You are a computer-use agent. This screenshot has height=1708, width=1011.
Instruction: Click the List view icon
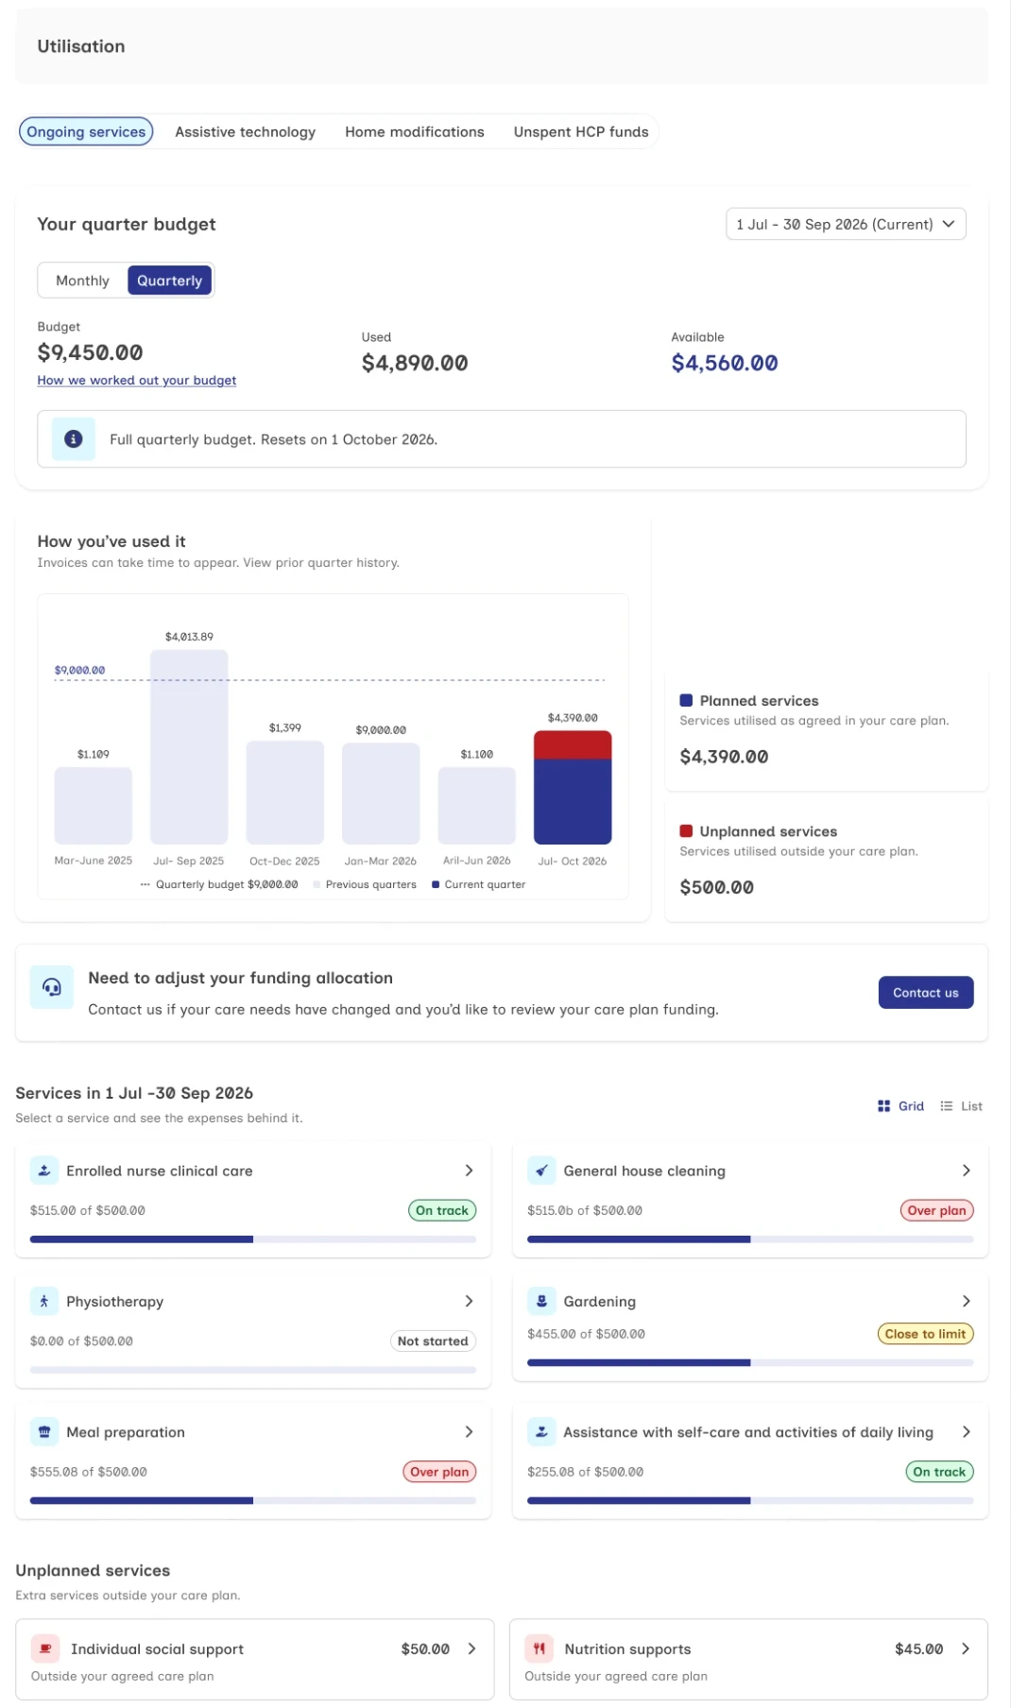coord(947,1106)
